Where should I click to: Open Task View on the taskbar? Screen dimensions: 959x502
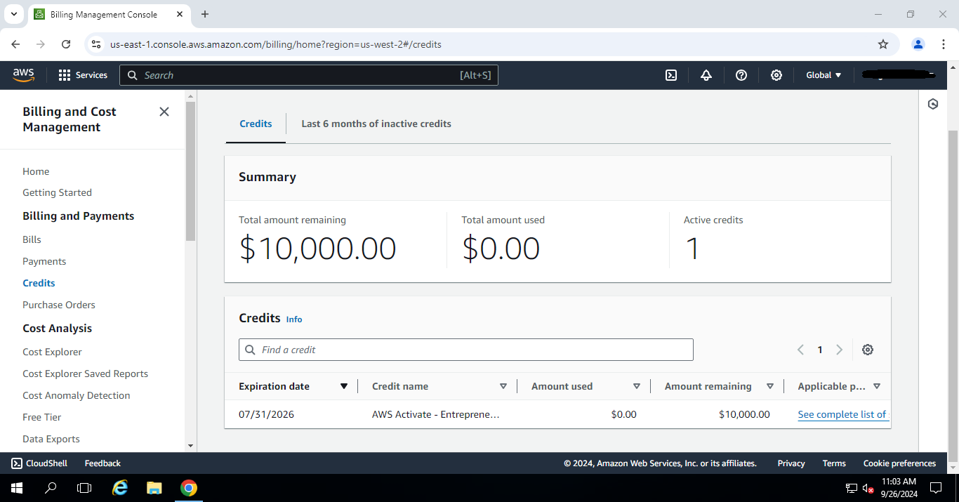point(84,488)
